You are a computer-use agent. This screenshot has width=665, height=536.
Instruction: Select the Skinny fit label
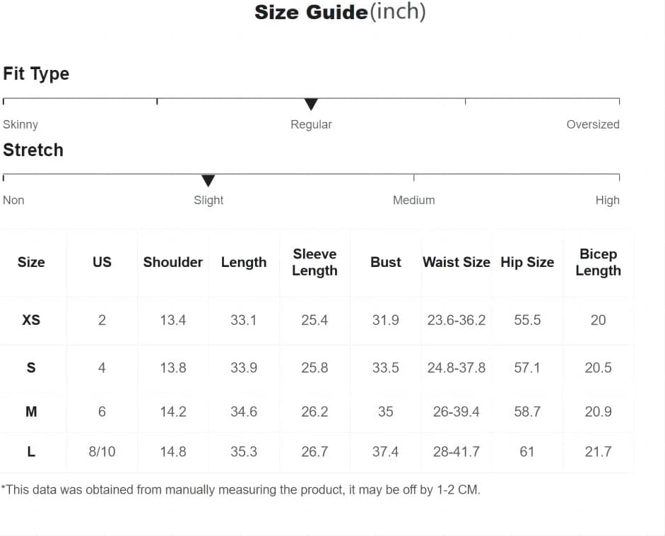tap(20, 124)
